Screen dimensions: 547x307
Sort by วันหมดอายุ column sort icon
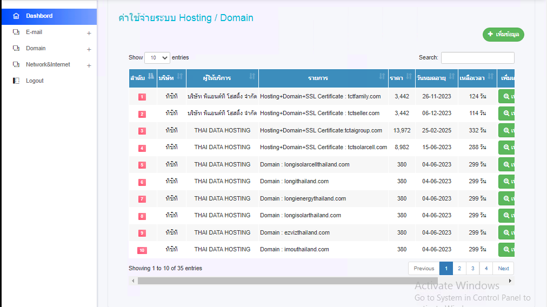coord(452,76)
